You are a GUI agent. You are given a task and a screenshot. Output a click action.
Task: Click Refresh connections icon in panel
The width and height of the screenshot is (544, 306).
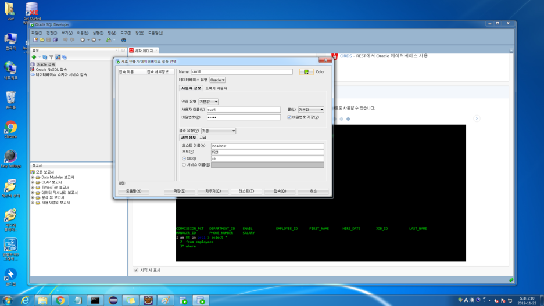(x=45, y=57)
